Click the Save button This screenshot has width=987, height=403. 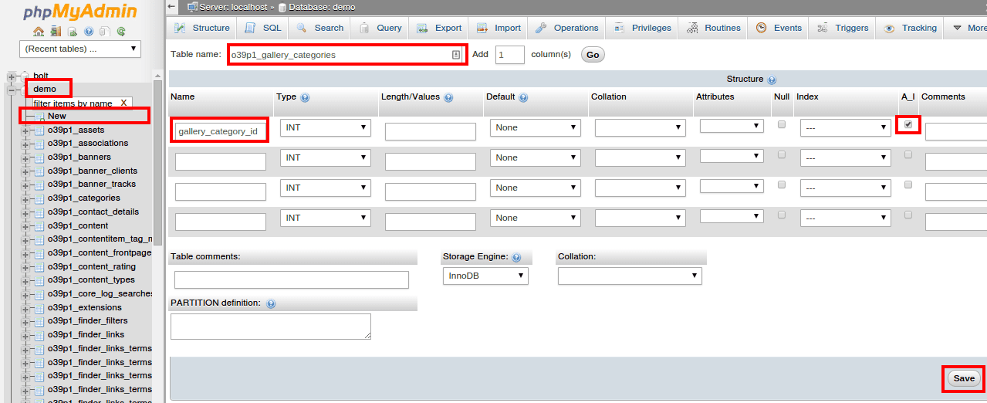click(x=964, y=378)
